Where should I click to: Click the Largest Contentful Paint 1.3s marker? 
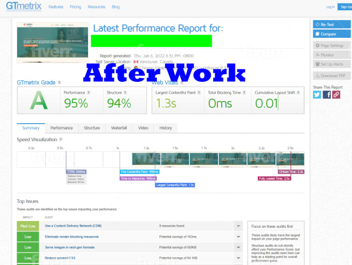pos(175,185)
